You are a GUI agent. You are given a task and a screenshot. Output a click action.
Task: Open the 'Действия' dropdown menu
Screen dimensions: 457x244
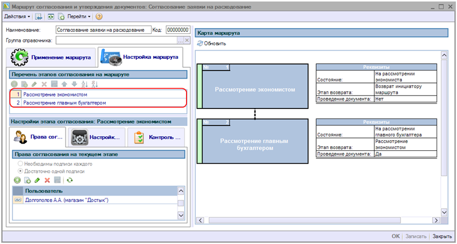click(x=18, y=17)
